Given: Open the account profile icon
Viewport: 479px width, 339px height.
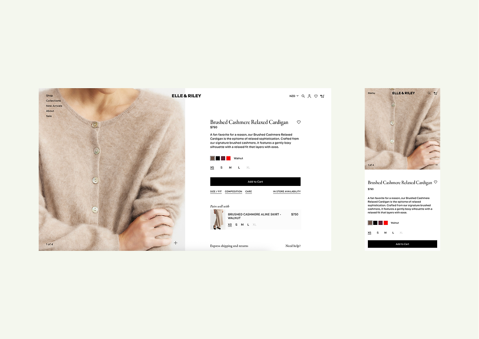Looking at the screenshot, I should click(309, 96).
